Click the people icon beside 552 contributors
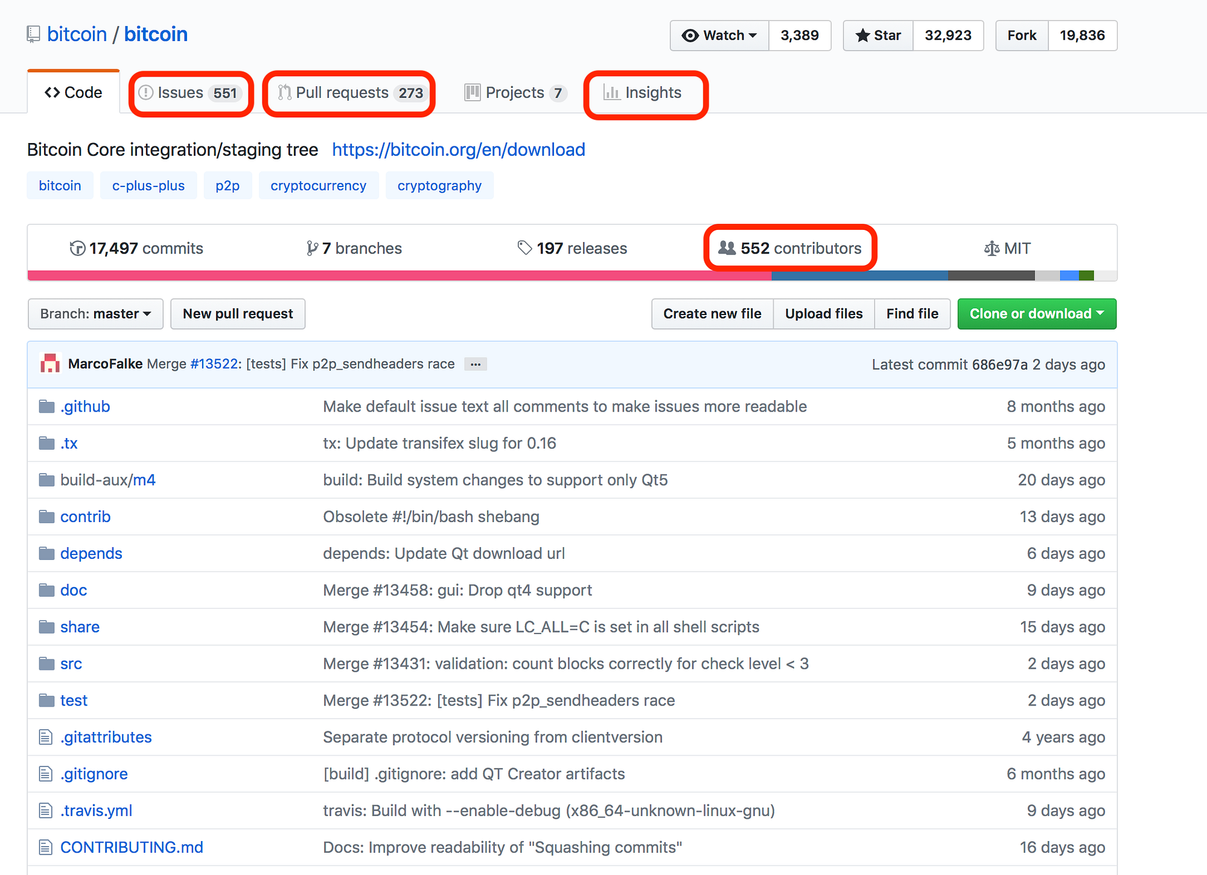Viewport: 1207px width, 875px height. click(727, 248)
